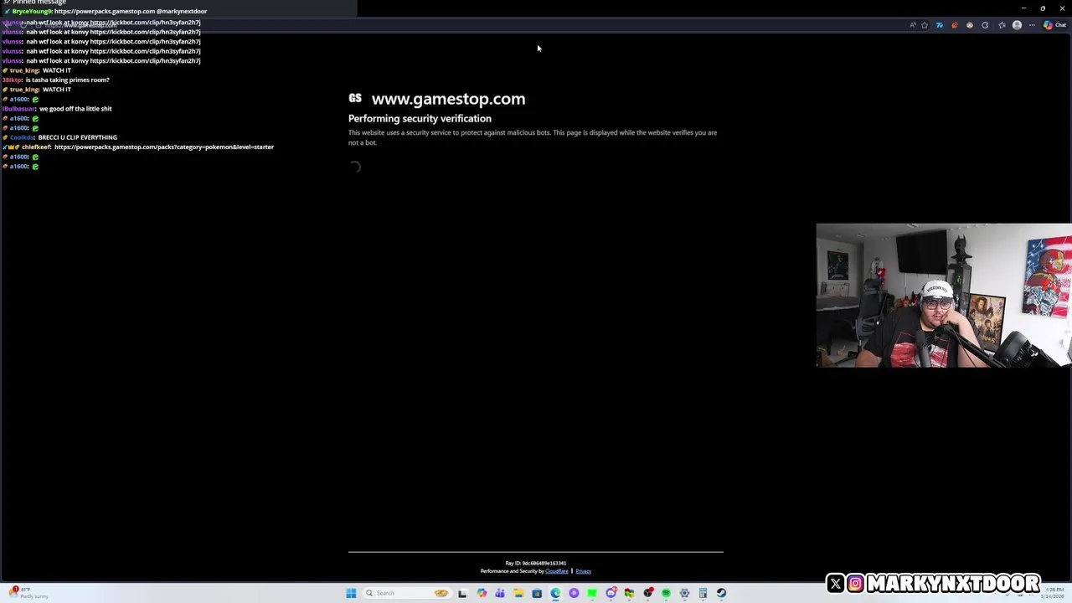Image resolution: width=1072 pixels, height=603 pixels.
Task: Open the Copilot Chat button
Action: [x=1054, y=25]
